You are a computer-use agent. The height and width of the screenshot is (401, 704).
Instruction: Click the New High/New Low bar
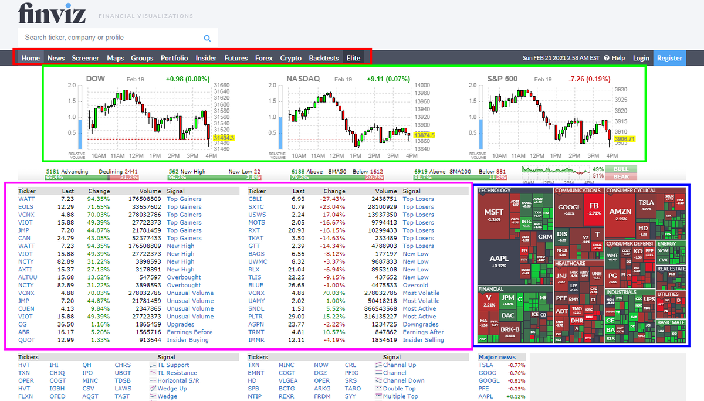[x=214, y=177]
